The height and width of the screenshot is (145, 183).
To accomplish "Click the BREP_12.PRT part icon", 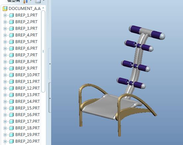I will (x=11, y=88).
